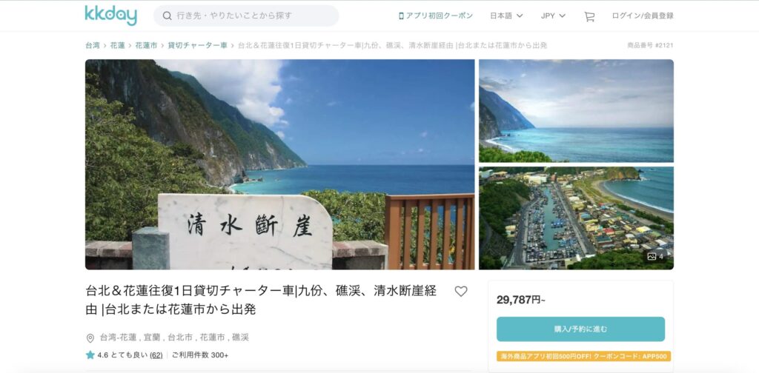Open the 貸切チャーター車 breadcrumb category
This screenshot has width=759, height=373.
click(x=197, y=45)
